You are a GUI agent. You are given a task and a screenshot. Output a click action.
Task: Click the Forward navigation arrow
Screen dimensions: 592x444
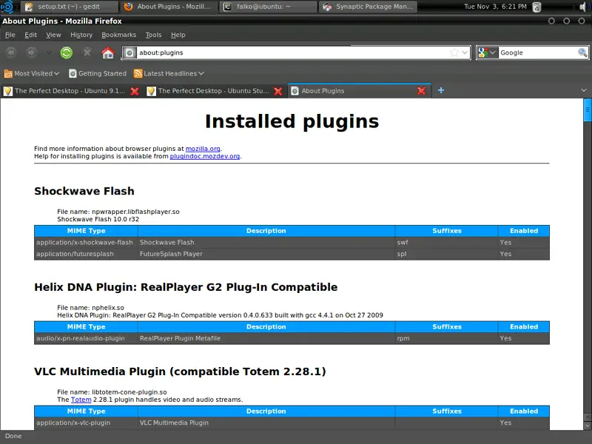pyautogui.click(x=31, y=53)
